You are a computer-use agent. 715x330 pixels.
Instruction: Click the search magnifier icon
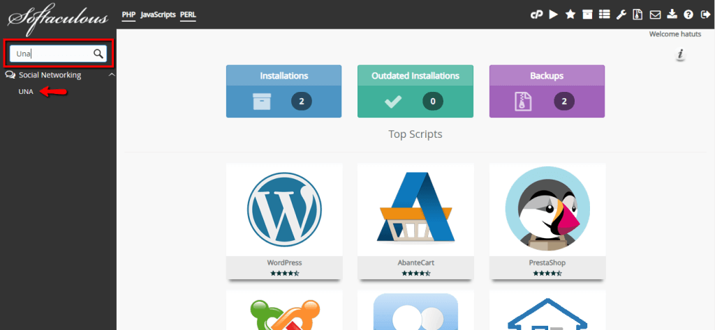(98, 54)
